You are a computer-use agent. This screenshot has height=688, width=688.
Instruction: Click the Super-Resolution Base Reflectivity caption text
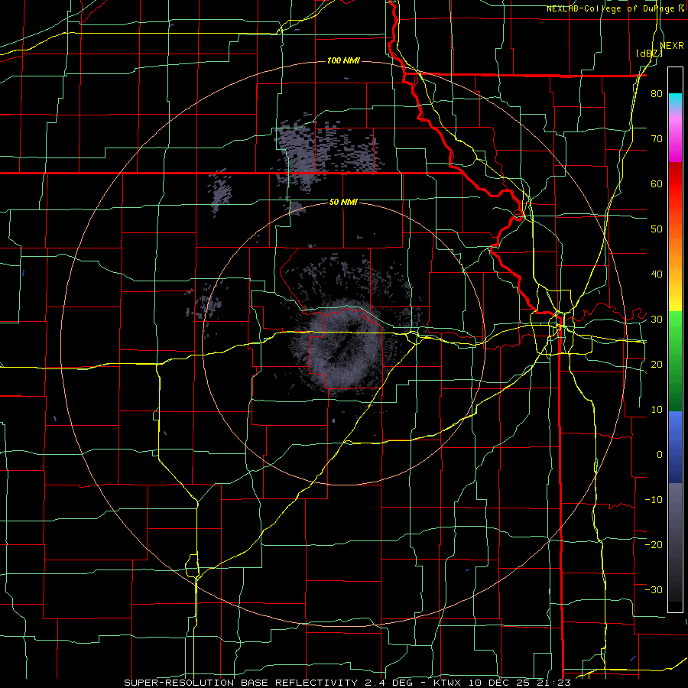point(241,683)
